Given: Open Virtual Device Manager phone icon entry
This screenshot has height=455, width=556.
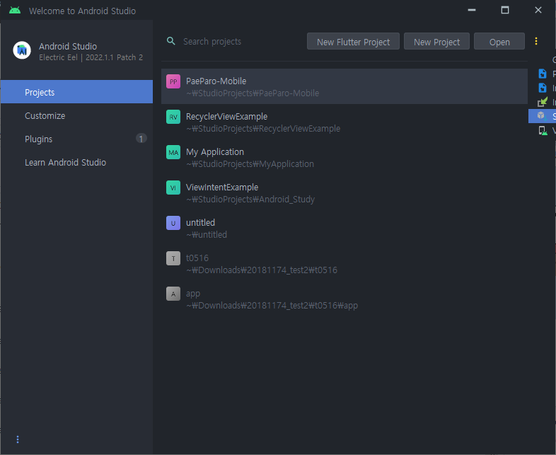Looking at the screenshot, I should pyautogui.click(x=543, y=130).
